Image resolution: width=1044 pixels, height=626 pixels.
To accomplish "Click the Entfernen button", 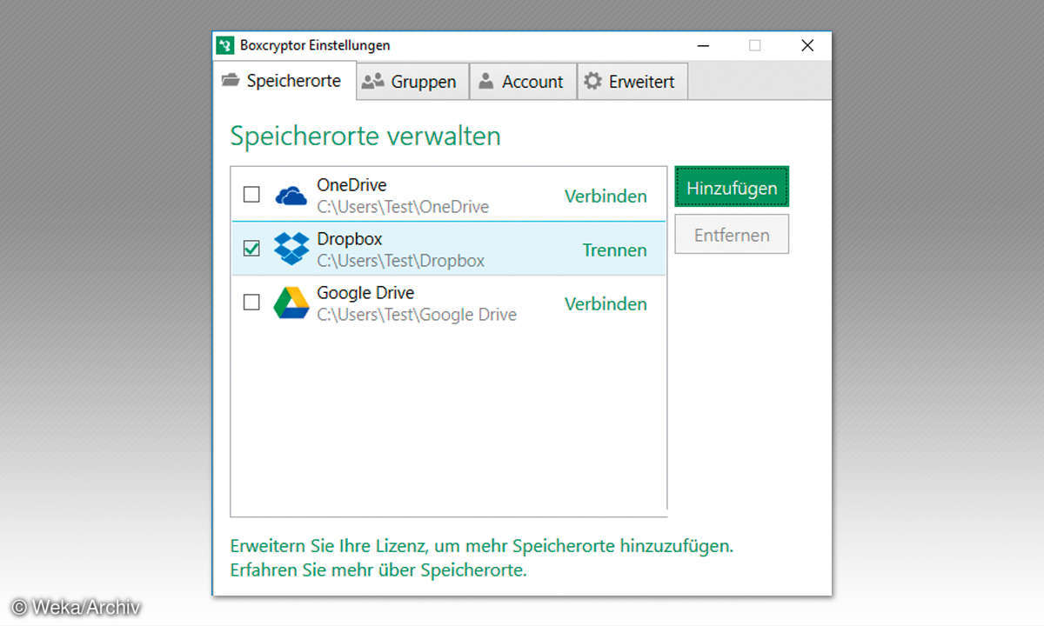I will point(732,235).
